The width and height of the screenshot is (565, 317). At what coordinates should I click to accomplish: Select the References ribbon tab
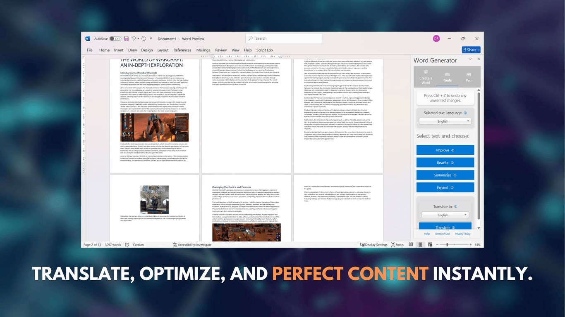tap(182, 50)
